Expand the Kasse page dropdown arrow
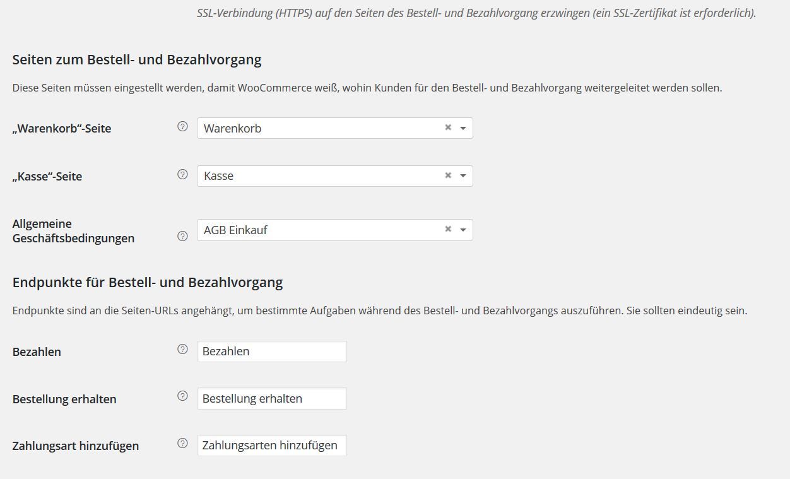The height and width of the screenshot is (479, 790). coord(463,176)
